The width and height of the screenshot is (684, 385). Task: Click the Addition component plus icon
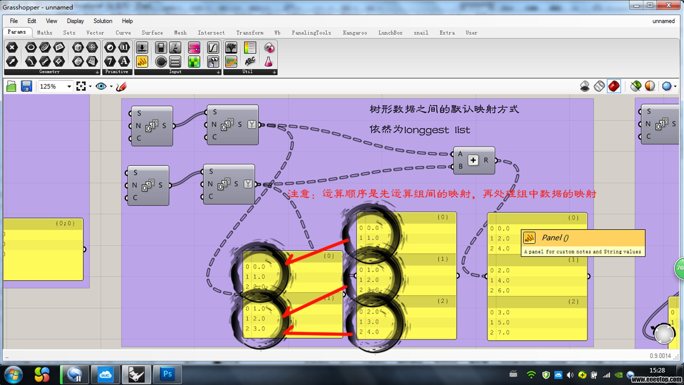point(473,160)
